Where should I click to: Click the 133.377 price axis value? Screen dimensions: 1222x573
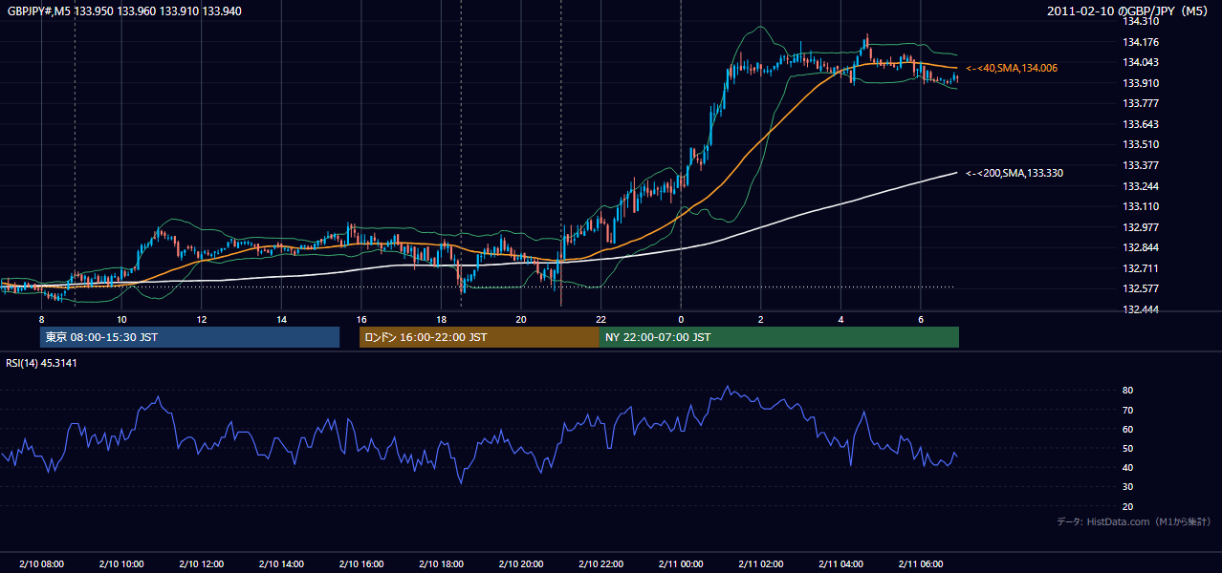pyautogui.click(x=1142, y=165)
